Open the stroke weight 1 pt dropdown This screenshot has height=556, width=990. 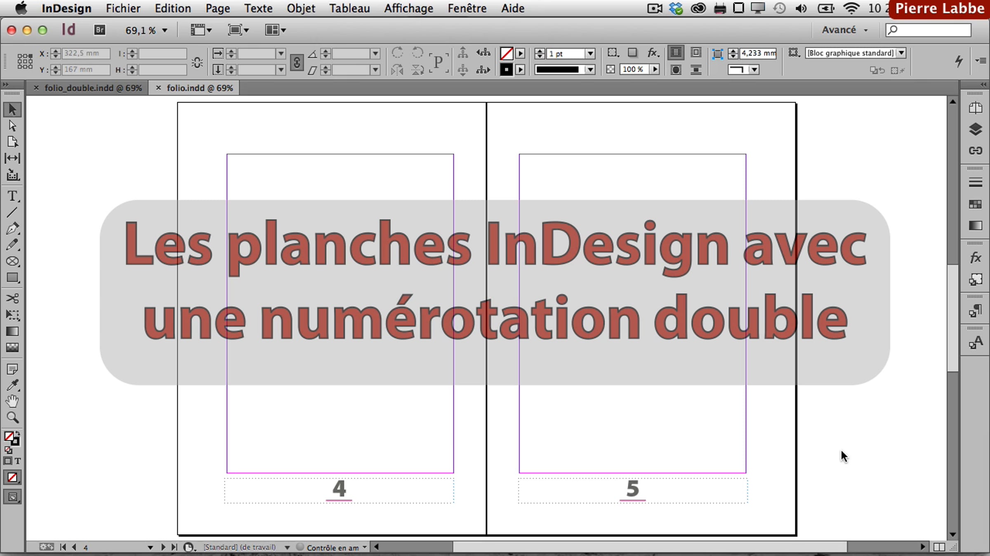tap(590, 54)
